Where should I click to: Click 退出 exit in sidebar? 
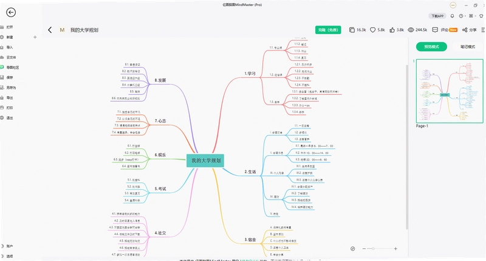pyautogui.click(x=10, y=117)
